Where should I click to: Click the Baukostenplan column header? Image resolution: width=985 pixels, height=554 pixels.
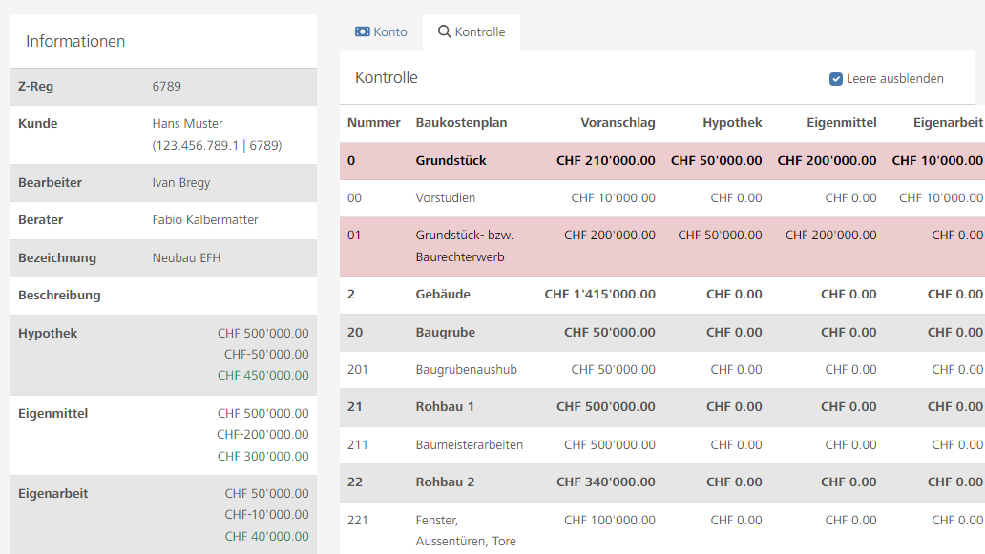[461, 123]
